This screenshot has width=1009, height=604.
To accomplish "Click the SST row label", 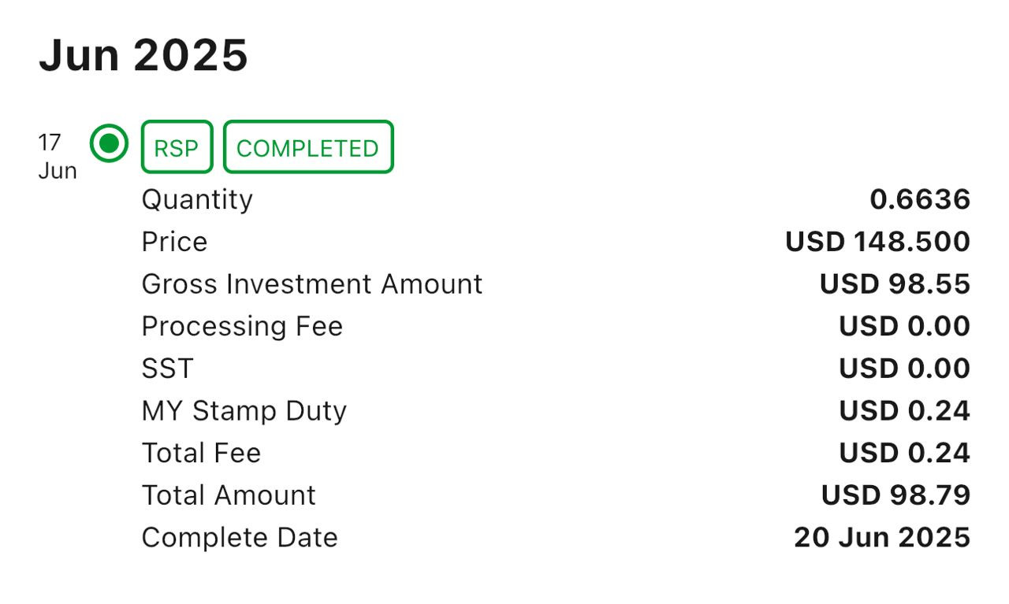I will pos(167,369).
